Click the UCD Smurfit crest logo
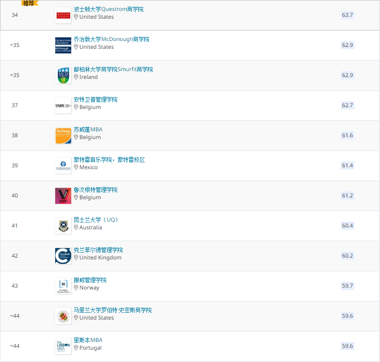This screenshot has height=362, width=380. [x=63, y=76]
